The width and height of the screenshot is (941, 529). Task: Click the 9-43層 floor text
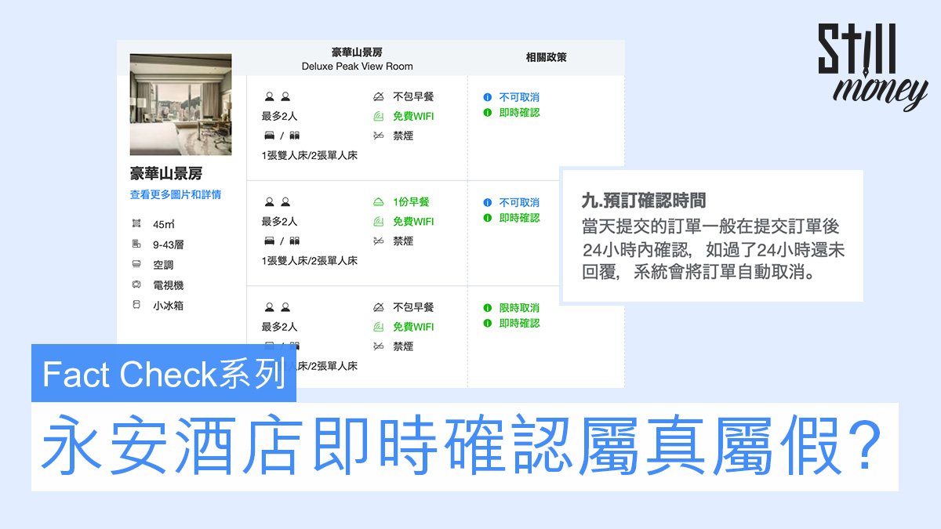tap(169, 245)
